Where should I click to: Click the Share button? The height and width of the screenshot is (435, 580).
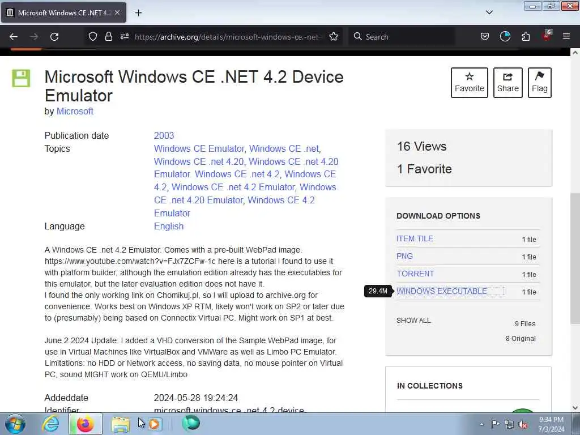508,83
